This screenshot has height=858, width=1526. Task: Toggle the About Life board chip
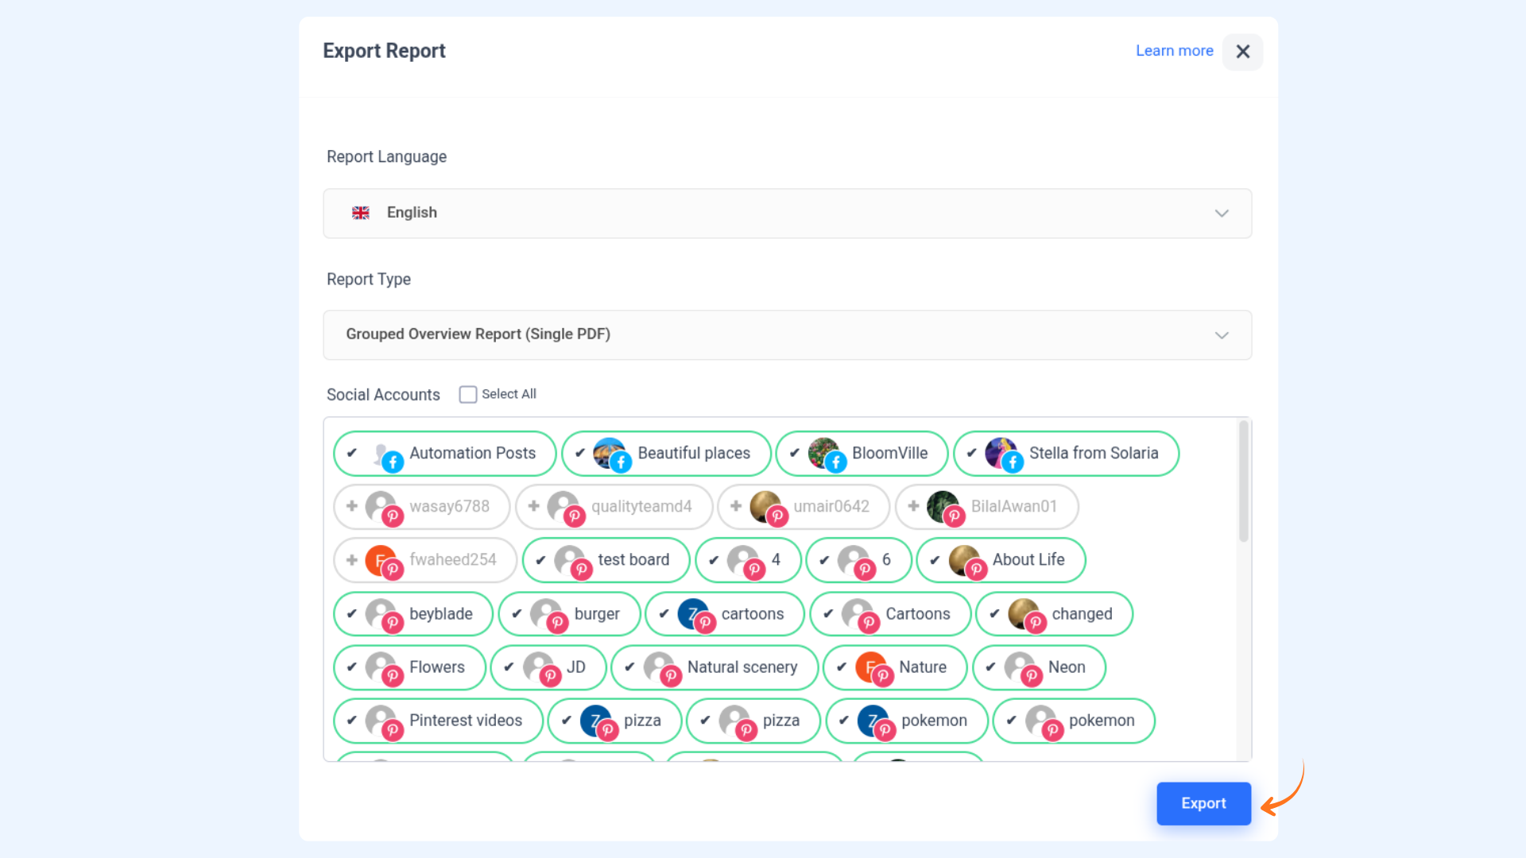tap(1028, 560)
